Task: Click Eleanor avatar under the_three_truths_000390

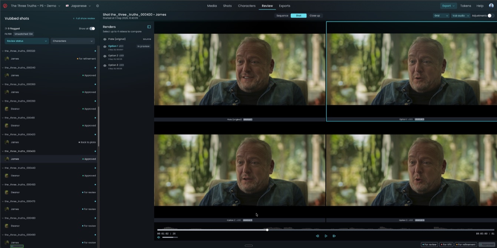Action: [7, 109]
